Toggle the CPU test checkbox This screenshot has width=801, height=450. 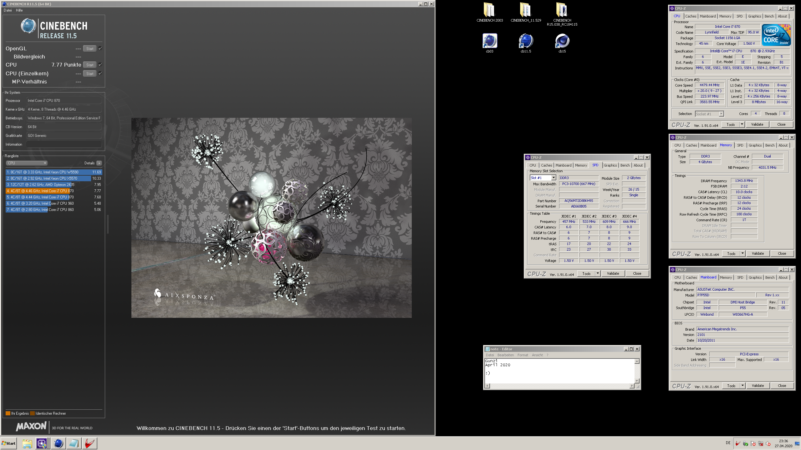100,65
